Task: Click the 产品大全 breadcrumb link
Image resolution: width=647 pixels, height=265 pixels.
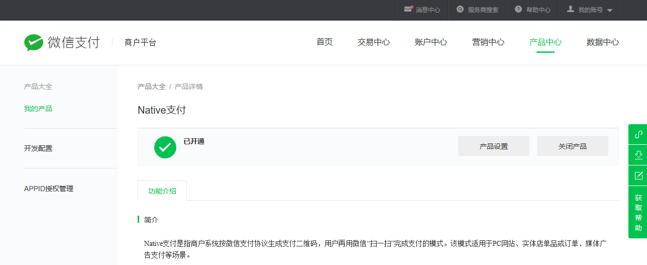Action: (152, 86)
